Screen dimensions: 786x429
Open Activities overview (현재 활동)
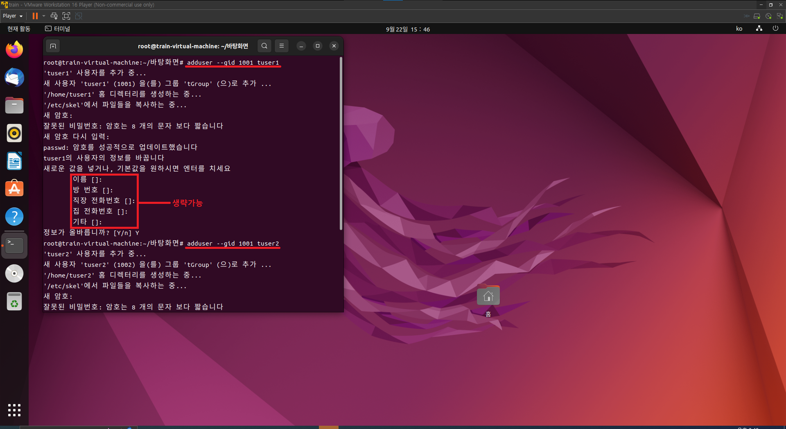point(19,29)
